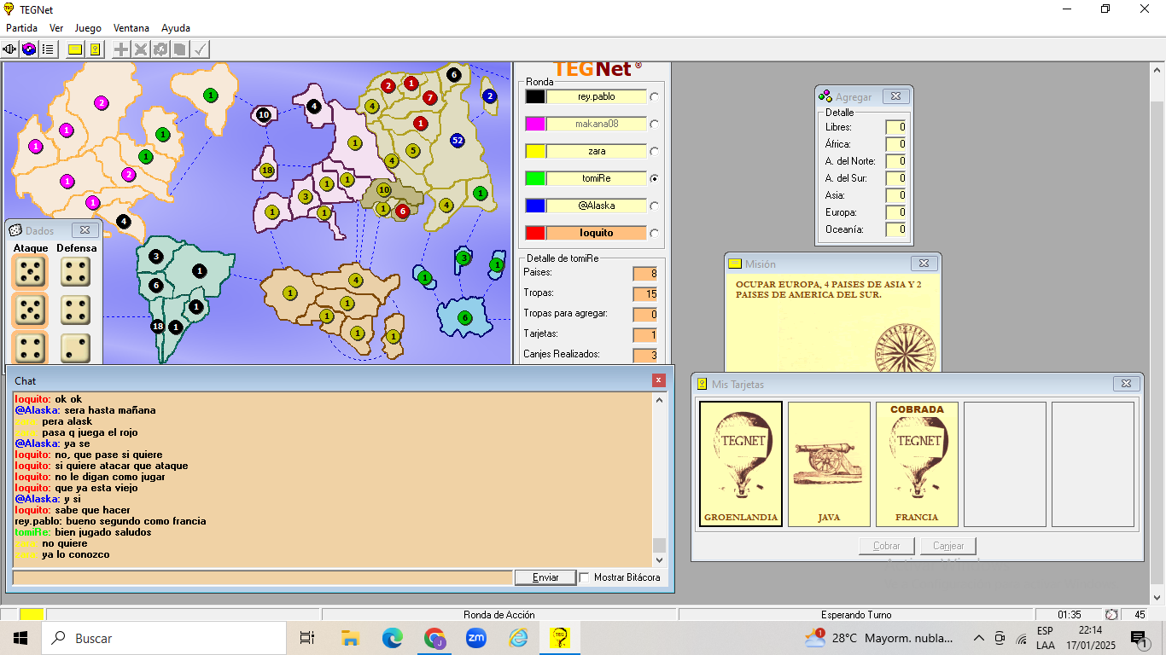This screenshot has width=1166, height=655.
Task: Select the zara radio button
Action: 655,151
